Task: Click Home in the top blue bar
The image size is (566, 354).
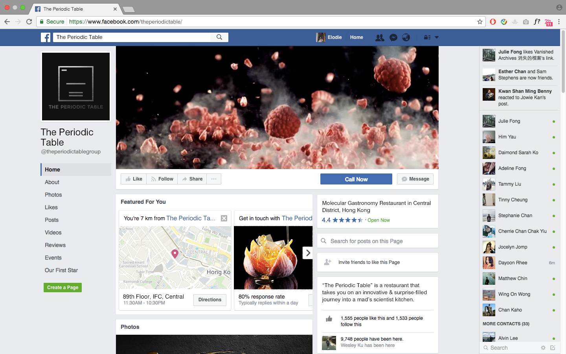Action: 357,37
